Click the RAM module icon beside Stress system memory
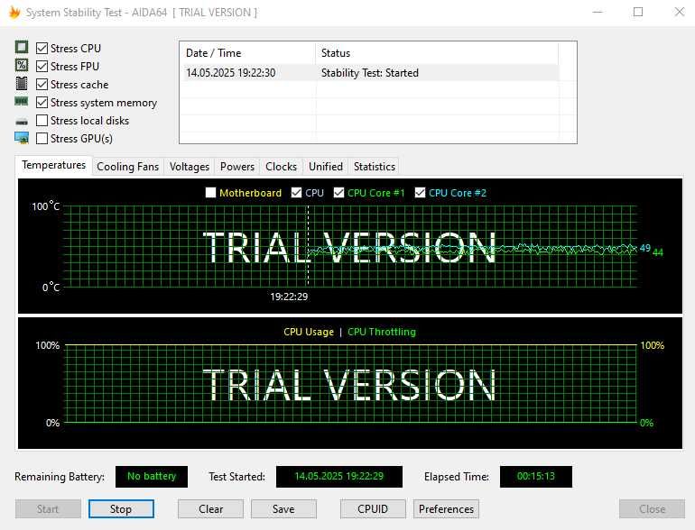The height and width of the screenshot is (530, 695). [22, 102]
